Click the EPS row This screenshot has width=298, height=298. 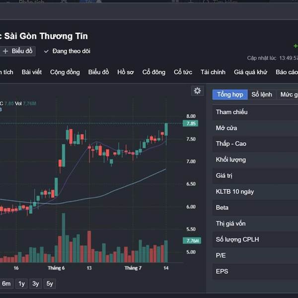tap(255, 271)
